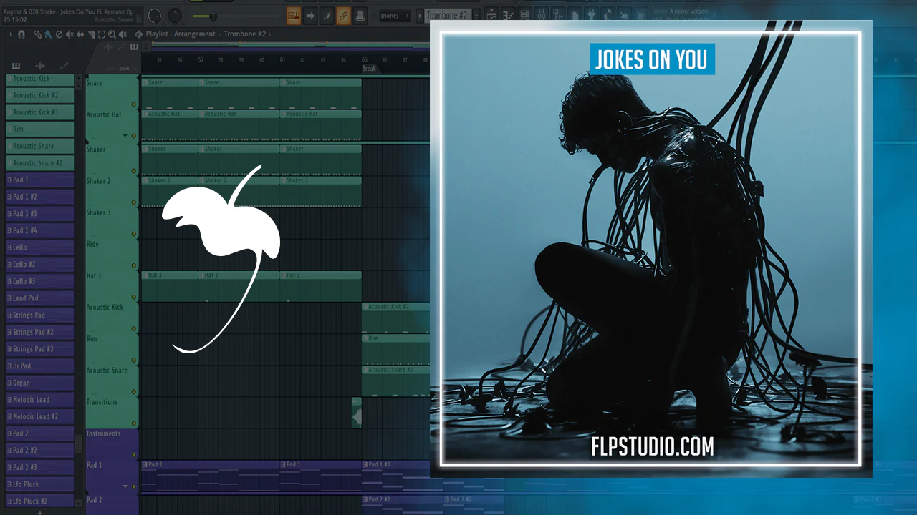Show automation clips in the picker
This screenshot has width=917, height=515.
pyautogui.click(x=64, y=66)
